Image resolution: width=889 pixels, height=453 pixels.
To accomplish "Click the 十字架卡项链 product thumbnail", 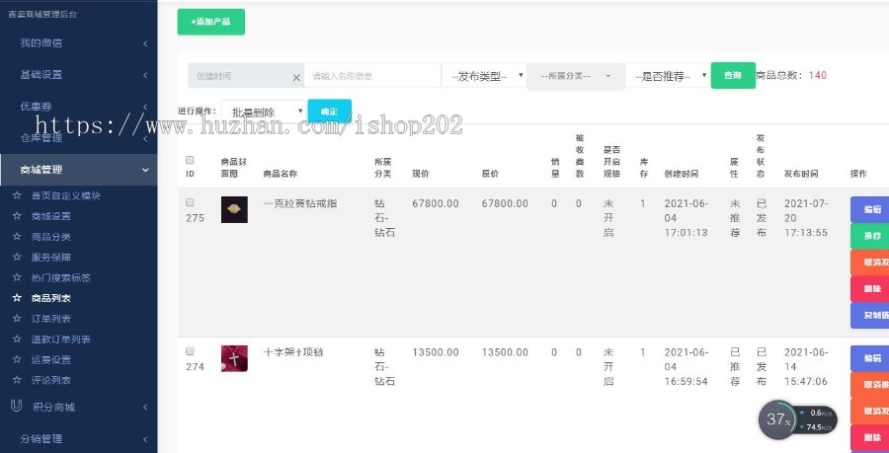I will (234, 357).
